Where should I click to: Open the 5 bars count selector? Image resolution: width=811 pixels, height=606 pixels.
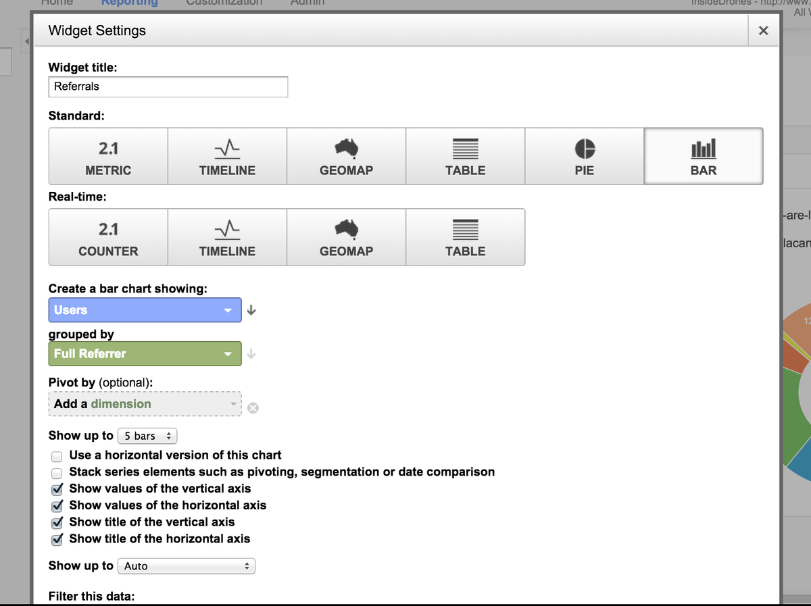(147, 436)
